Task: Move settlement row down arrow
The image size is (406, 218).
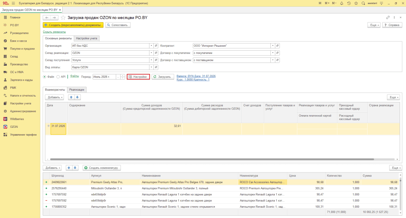Action: 77,97
